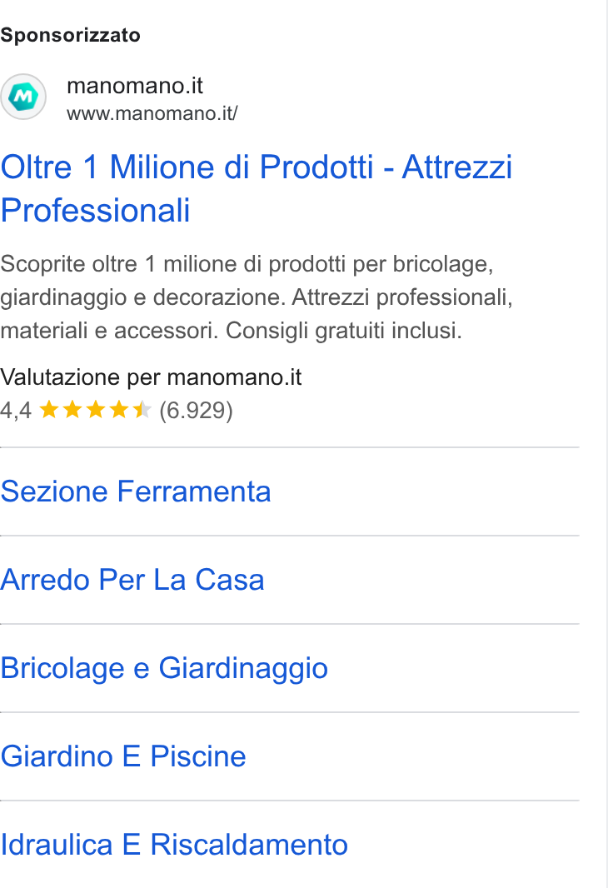Click the 4,4 rating number
Viewport: 608px width, 888px height.
coord(16,411)
